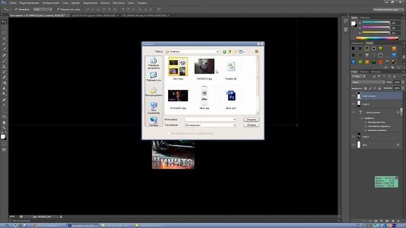Open the layer blend mode dropdown
406x228 pixels.
click(368, 82)
